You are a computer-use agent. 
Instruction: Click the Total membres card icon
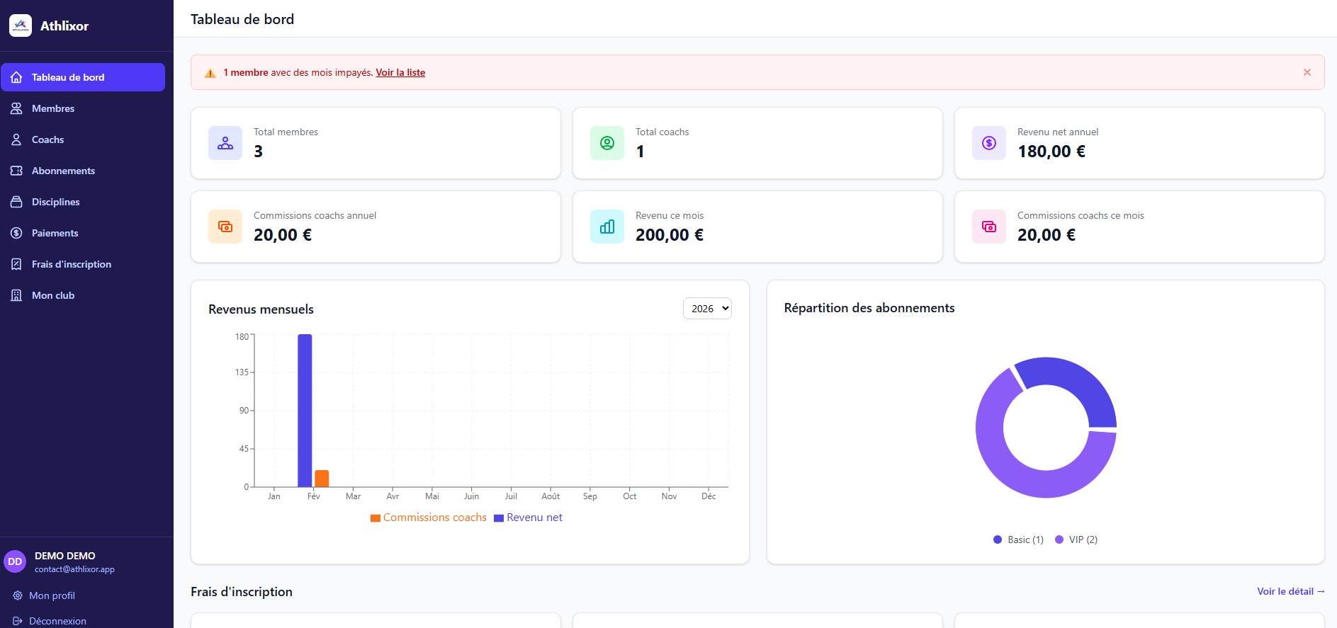coord(225,143)
